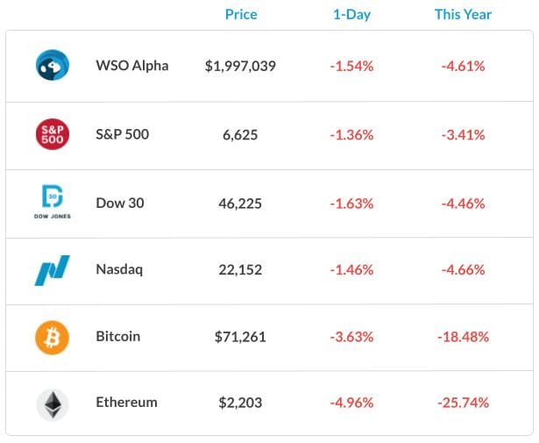Open the WSO Alpha name link
This screenshot has width=539, height=443.
click(131, 65)
